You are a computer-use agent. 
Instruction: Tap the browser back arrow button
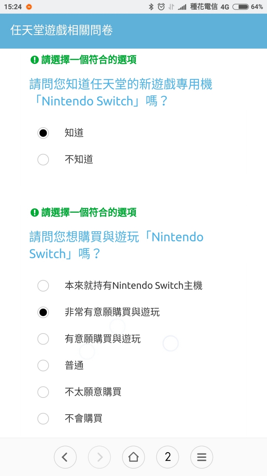point(65,457)
